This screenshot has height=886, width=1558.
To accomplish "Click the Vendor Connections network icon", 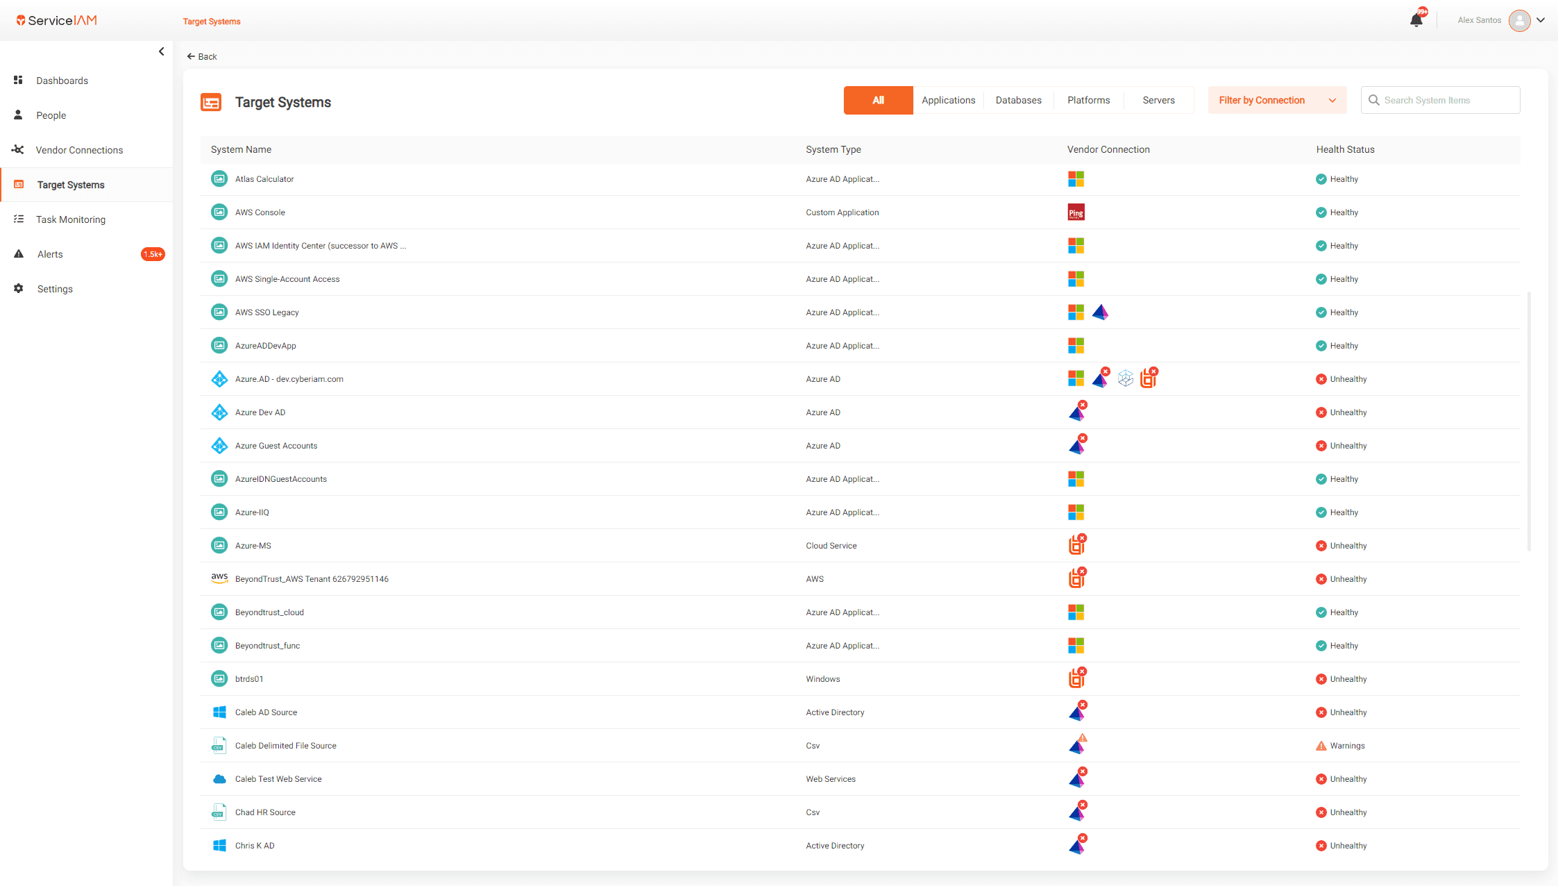I will [x=18, y=149].
